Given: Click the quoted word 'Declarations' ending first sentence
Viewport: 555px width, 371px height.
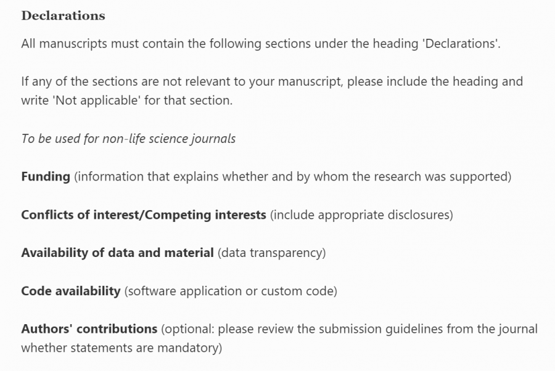Looking at the screenshot, I should click(461, 44).
